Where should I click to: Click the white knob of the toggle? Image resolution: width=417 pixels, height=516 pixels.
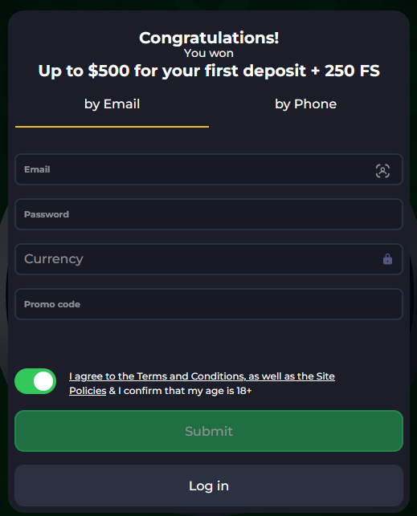point(43,381)
